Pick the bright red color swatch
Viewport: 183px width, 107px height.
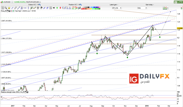(83, 9)
